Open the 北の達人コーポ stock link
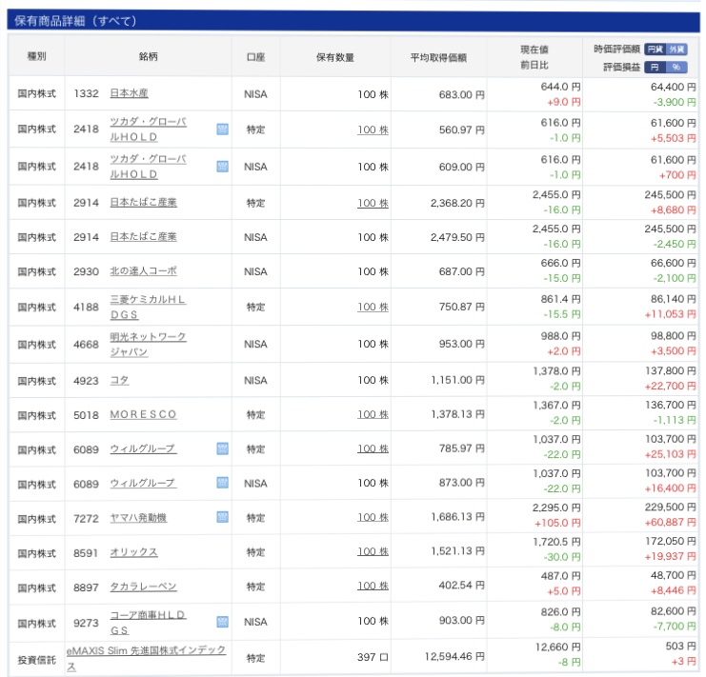Screen dimensions: 706x677 click(144, 270)
